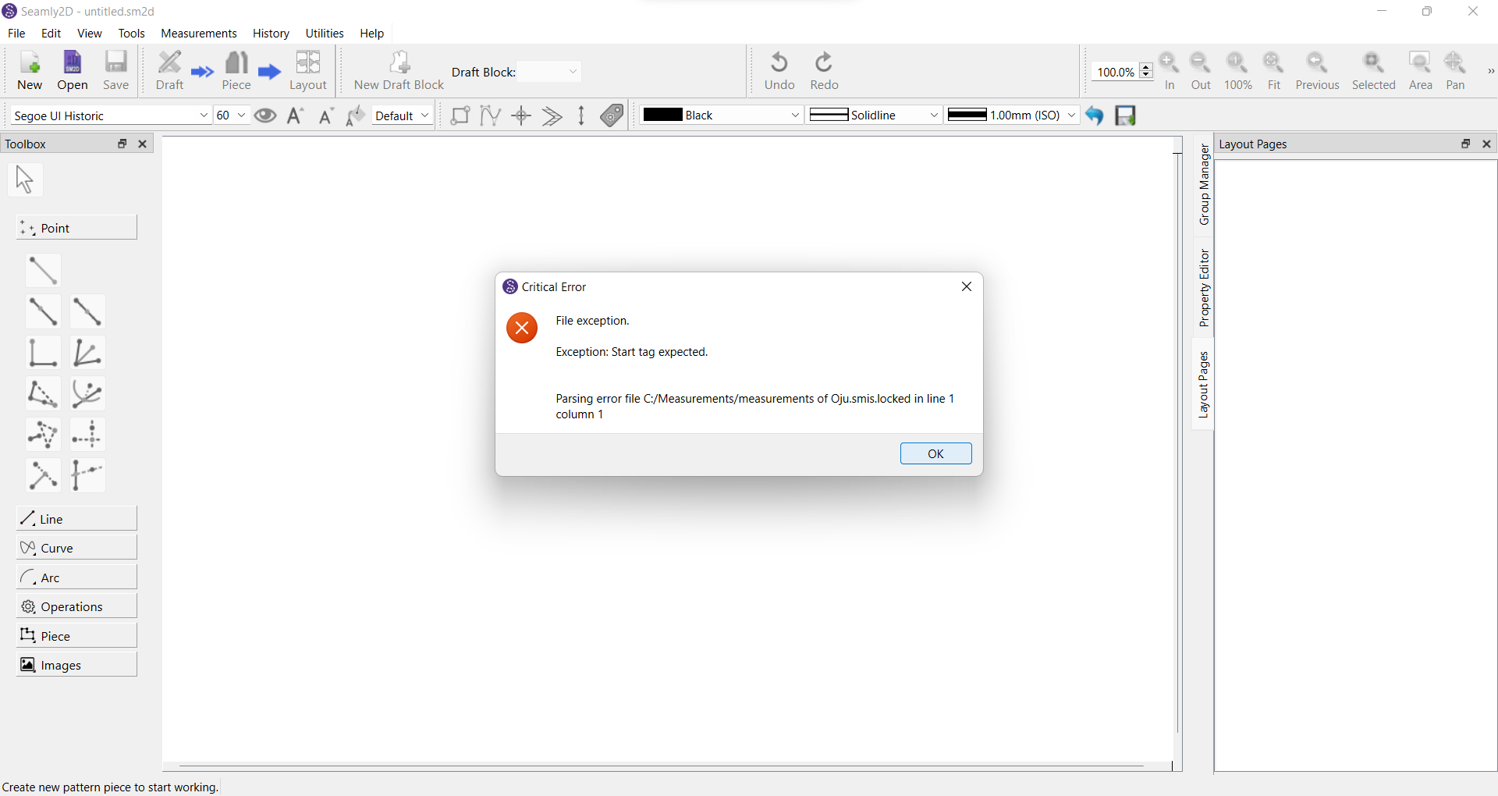Open the Segoe UI Historic font dropdown
This screenshot has height=796, width=1498.
pyautogui.click(x=111, y=115)
